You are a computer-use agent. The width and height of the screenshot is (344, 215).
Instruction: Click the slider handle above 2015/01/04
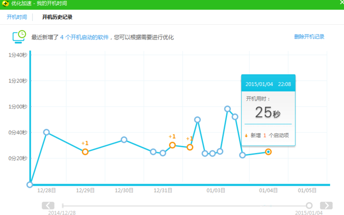click(x=309, y=206)
